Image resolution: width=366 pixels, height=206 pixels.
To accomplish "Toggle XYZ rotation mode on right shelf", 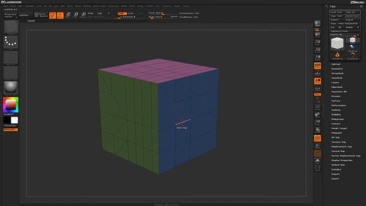I will (317, 94).
